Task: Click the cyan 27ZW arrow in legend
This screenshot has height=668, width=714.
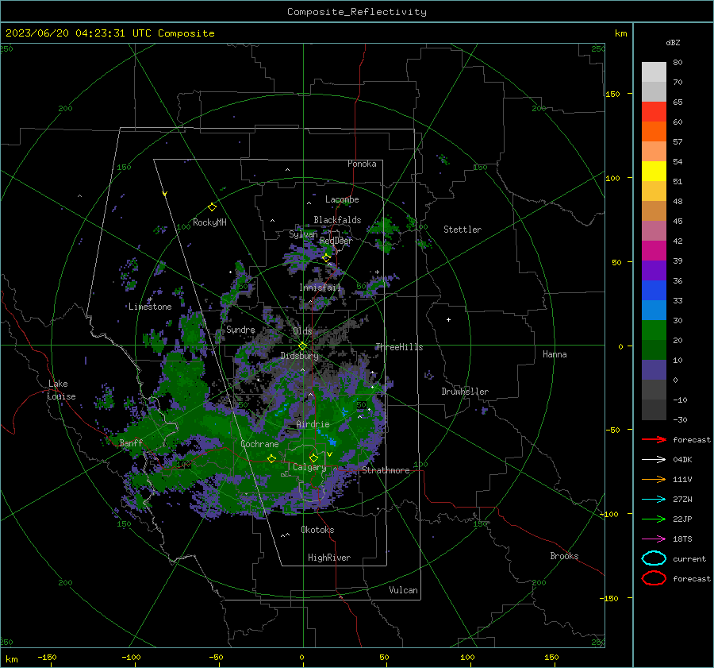Action: 654,500
